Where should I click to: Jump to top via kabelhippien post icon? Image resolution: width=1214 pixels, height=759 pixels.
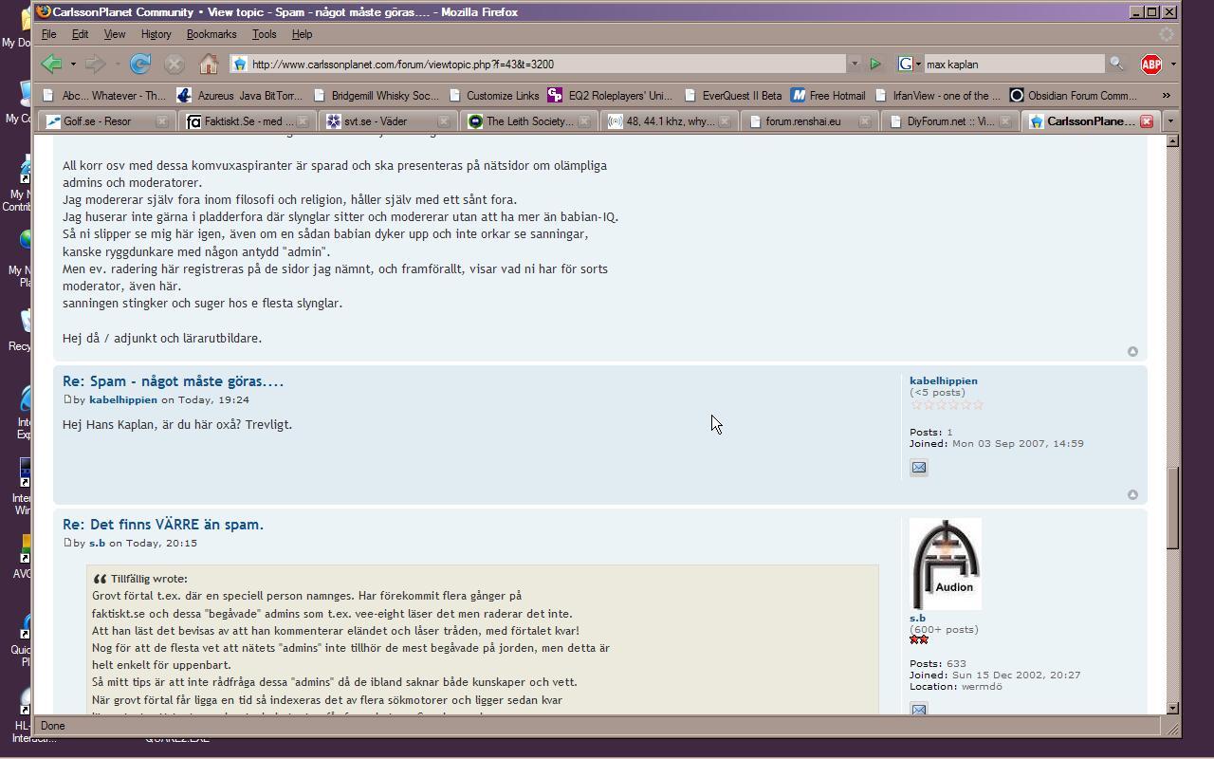1132,494
